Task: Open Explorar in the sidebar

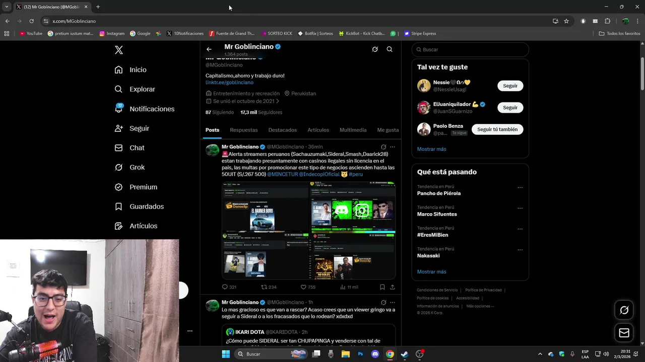Action: pos(135,89)
